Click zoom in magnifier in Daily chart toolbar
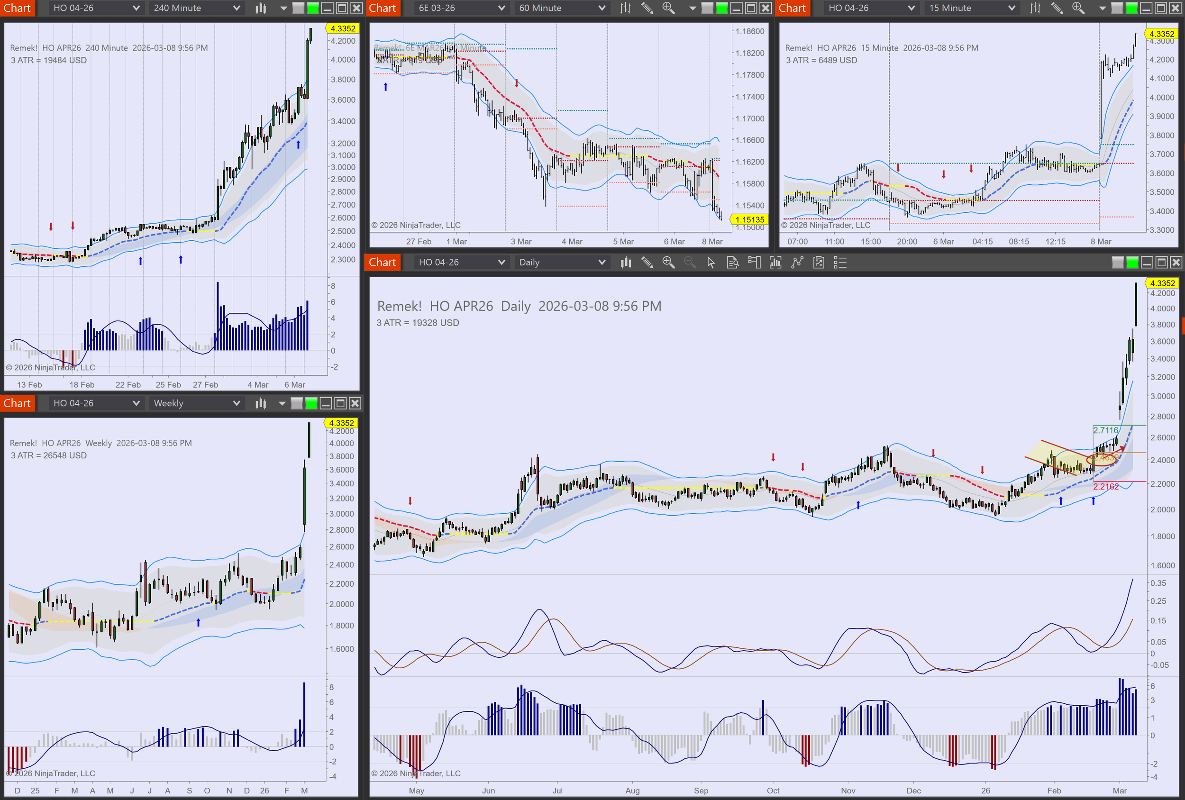 click(668, 263)
